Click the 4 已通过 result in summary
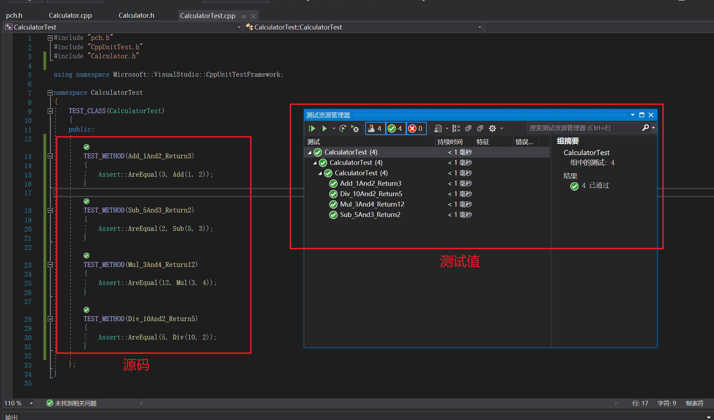Screen dimensions: 714x420 [x=590, y=186]
